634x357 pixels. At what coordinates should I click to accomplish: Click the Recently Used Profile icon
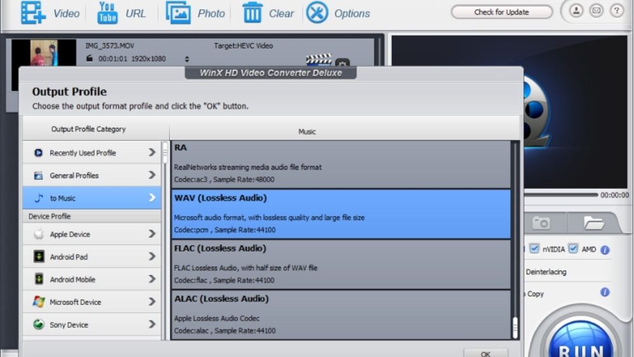[x=39, y=153]
